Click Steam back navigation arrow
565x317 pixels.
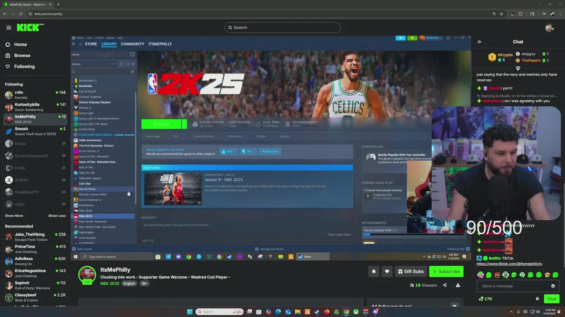[74, 44]
